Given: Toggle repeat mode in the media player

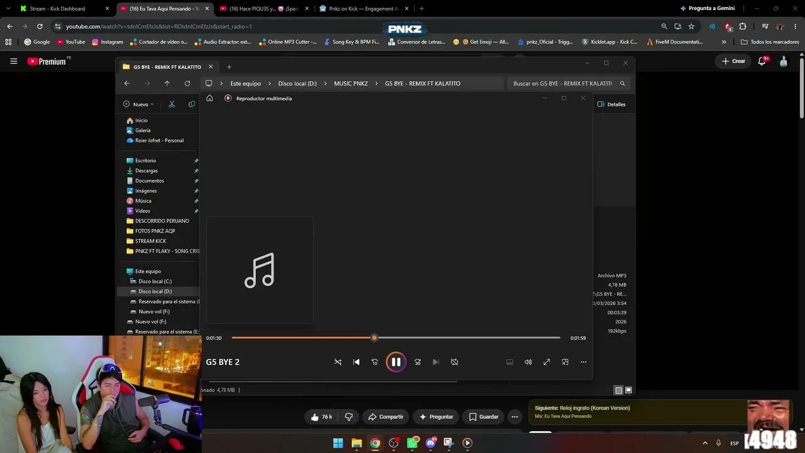Looking at the screenshot, I should (x=454, y=362).
